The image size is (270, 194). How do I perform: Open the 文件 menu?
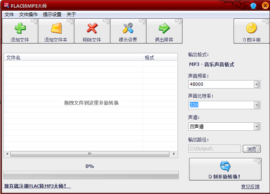9,15
